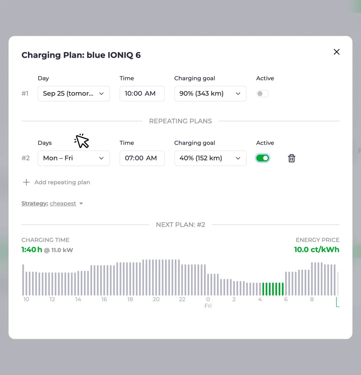
Task: Click the REPEATING PLANS heading
Action: 180,121
